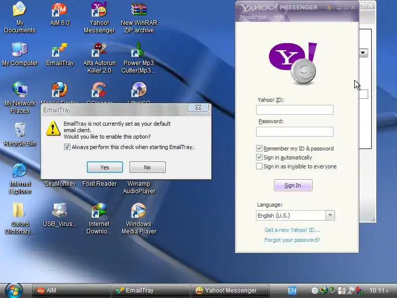Select the Winamp AudioPlayer desktop label
This screenshot has width=397, height=298.
click(x=139, y=187)
